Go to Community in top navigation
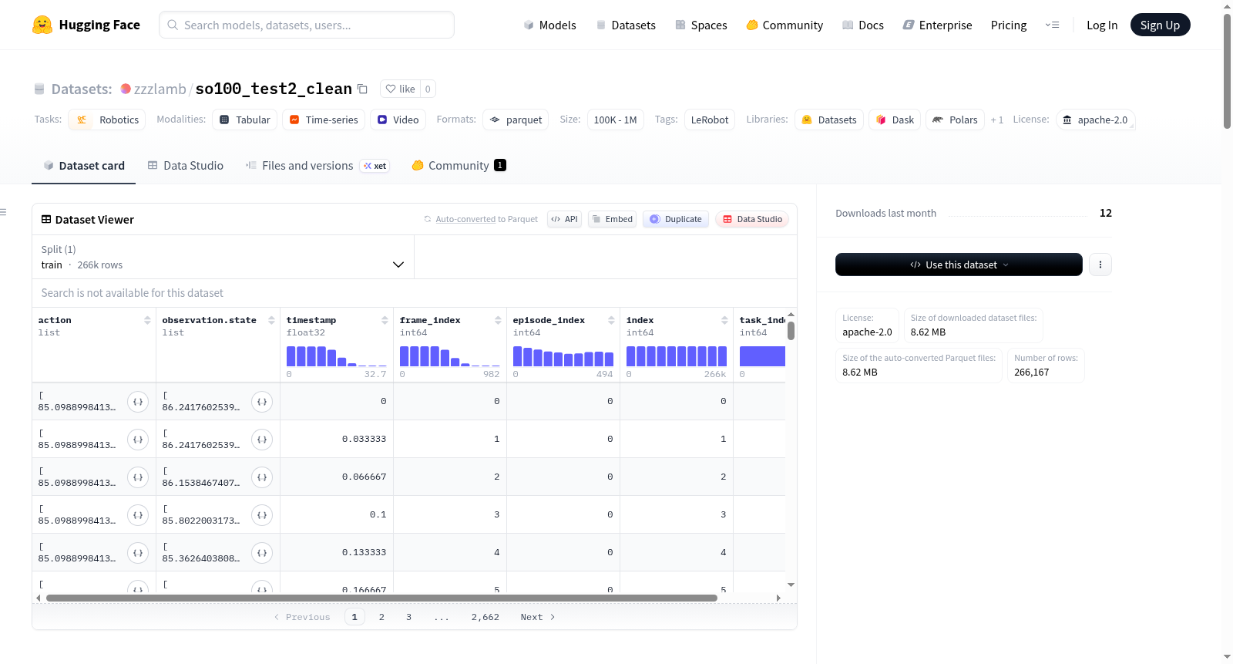1233x664 pixels. coord(784,25)
